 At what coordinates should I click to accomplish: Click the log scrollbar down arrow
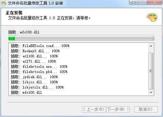click(x=151, y=92)
